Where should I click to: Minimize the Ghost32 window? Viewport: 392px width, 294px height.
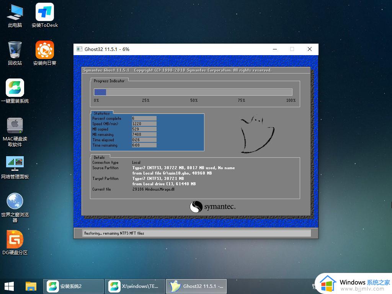point(275,49)
